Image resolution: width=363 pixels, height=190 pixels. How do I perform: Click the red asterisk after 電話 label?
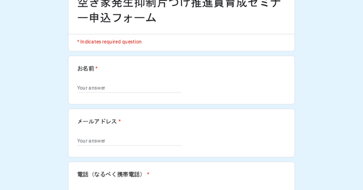148,175
